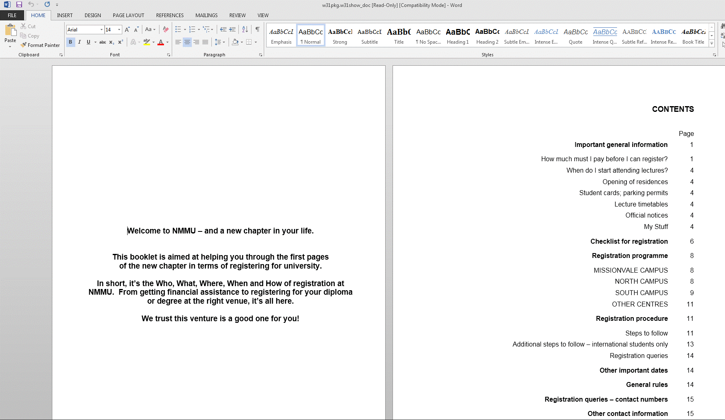Toggle show paragraph marks
The image size is (725, 420).
point(257,29)
